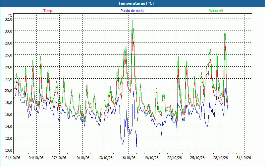Click the 07/10/26 date label
This screenshot has height=166, width=265.
59,158
